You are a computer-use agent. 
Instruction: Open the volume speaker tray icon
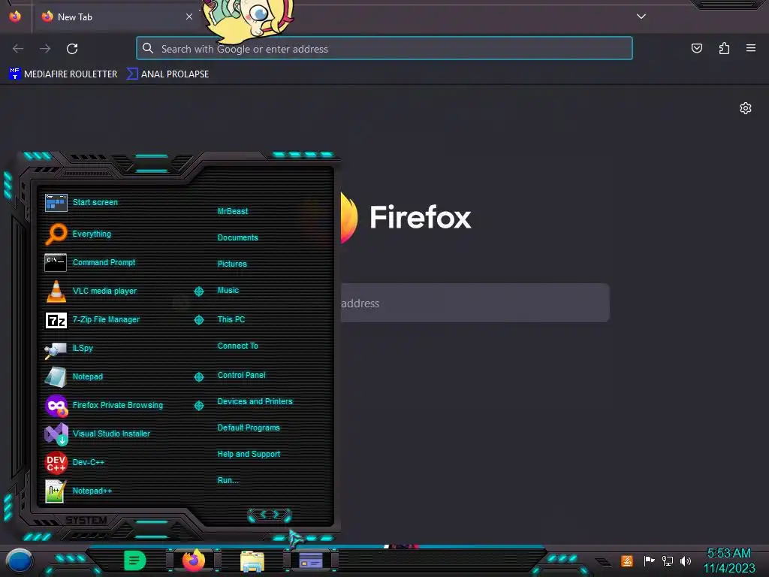[686, 560]
